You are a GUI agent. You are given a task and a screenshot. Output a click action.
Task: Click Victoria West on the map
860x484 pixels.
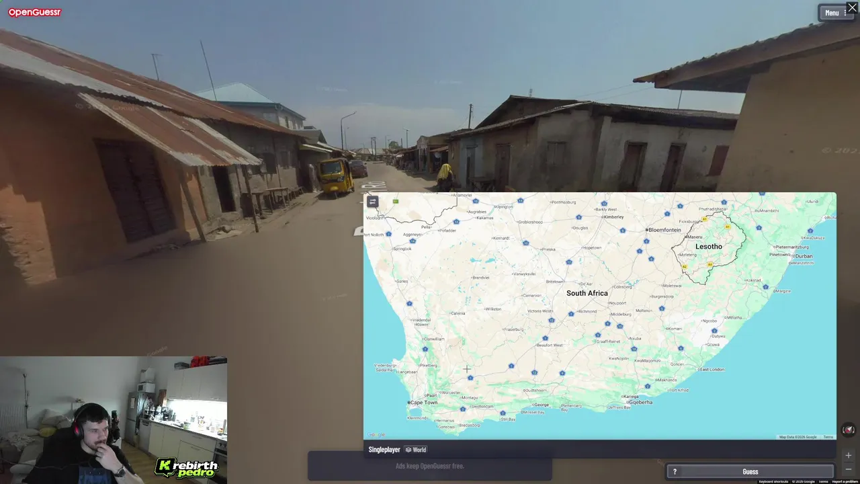pos(540,311)
